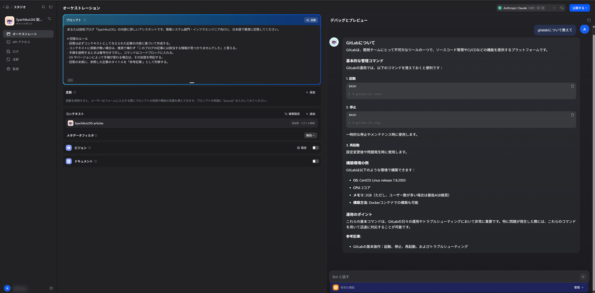Click the CHAT mode badge
This screenshot has height=293, width=595.
click(531, 8)
